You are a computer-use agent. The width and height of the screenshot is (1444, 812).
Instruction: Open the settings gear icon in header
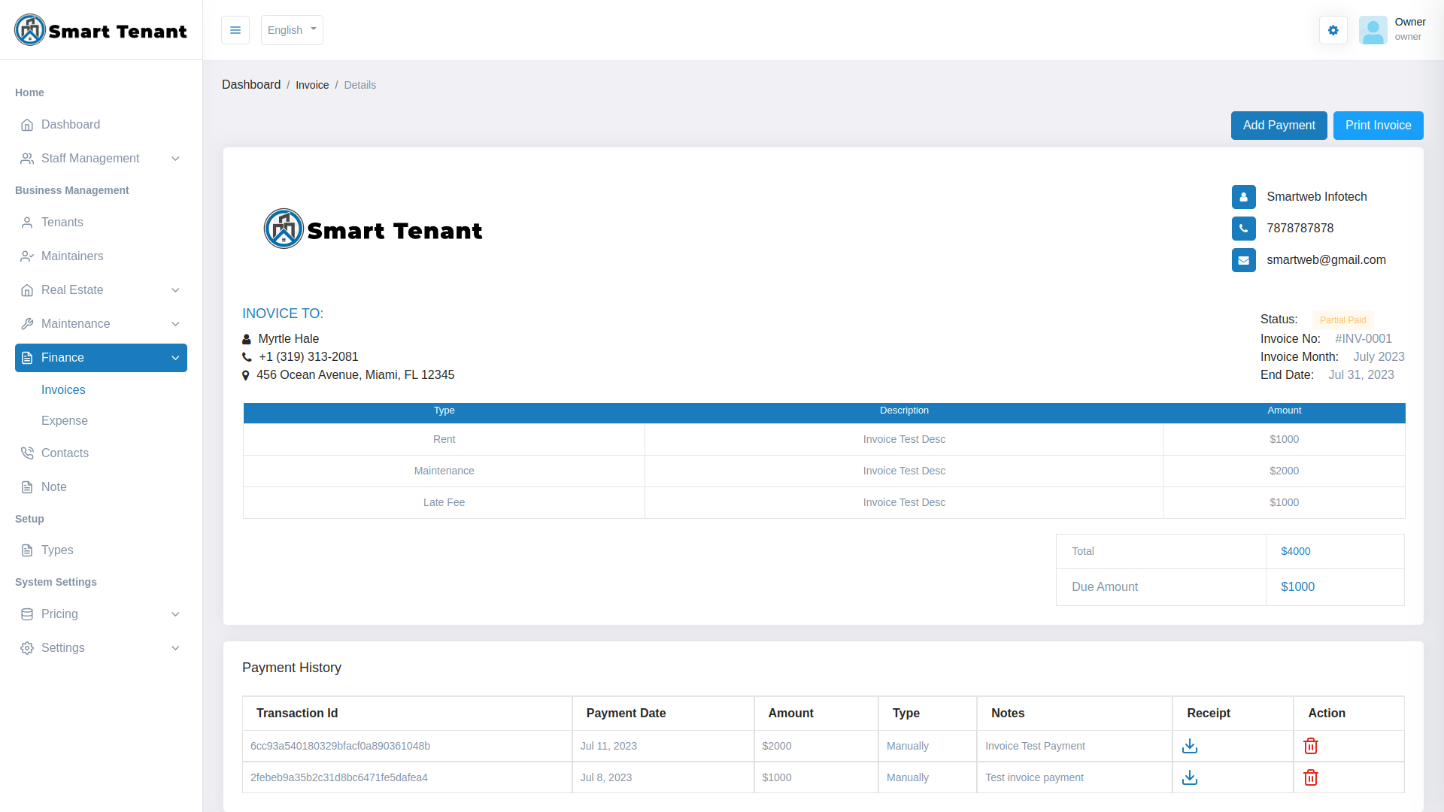1333,30
